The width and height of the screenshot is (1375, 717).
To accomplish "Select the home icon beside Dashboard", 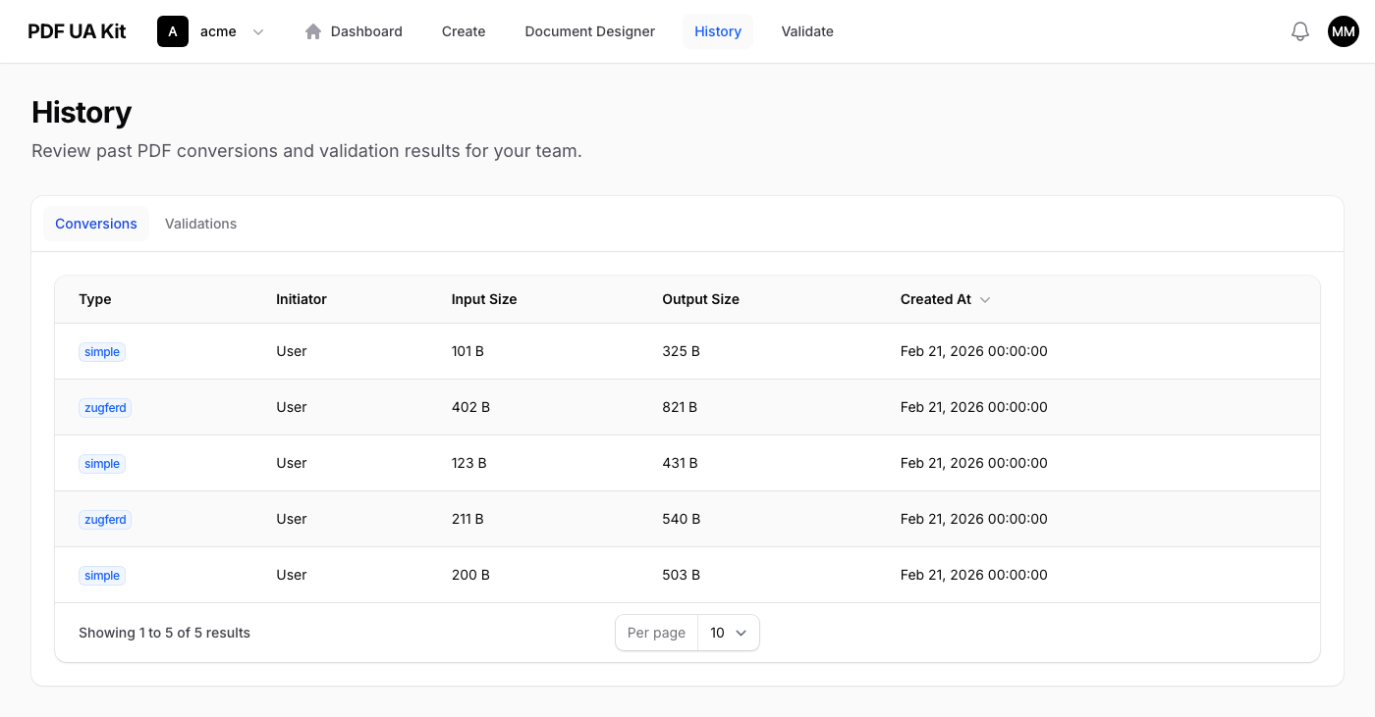I will [312, 30].
